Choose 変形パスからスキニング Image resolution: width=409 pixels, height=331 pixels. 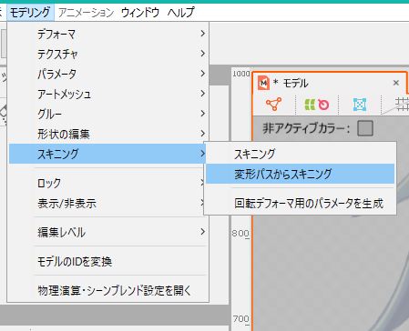pyautogui.click(x=300, y=174)
